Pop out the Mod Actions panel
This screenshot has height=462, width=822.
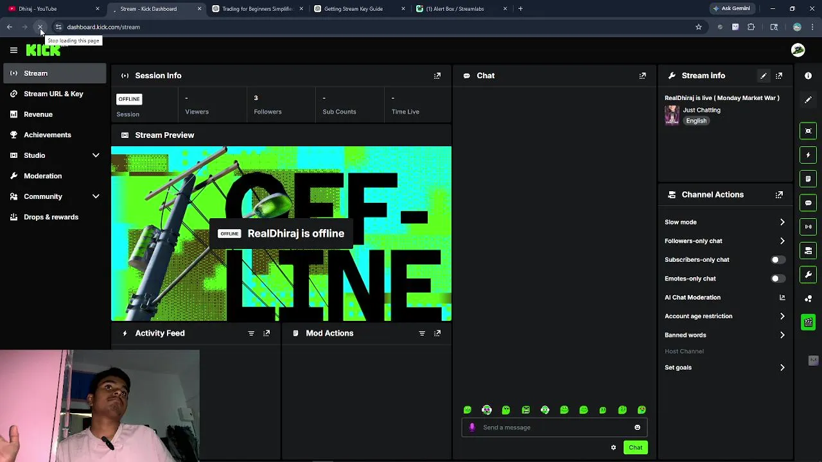[437, 333]
